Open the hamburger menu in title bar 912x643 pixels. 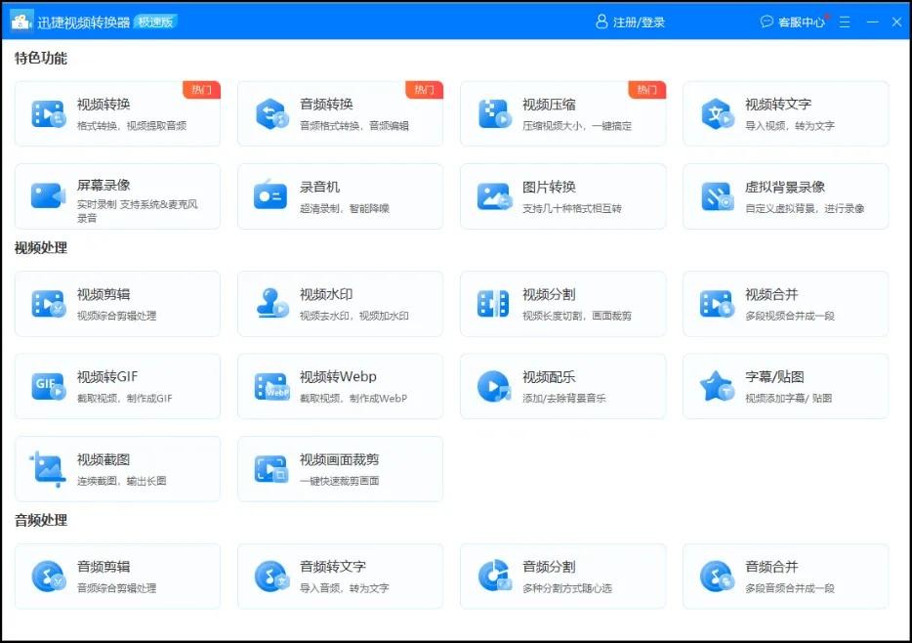point(845,21)
